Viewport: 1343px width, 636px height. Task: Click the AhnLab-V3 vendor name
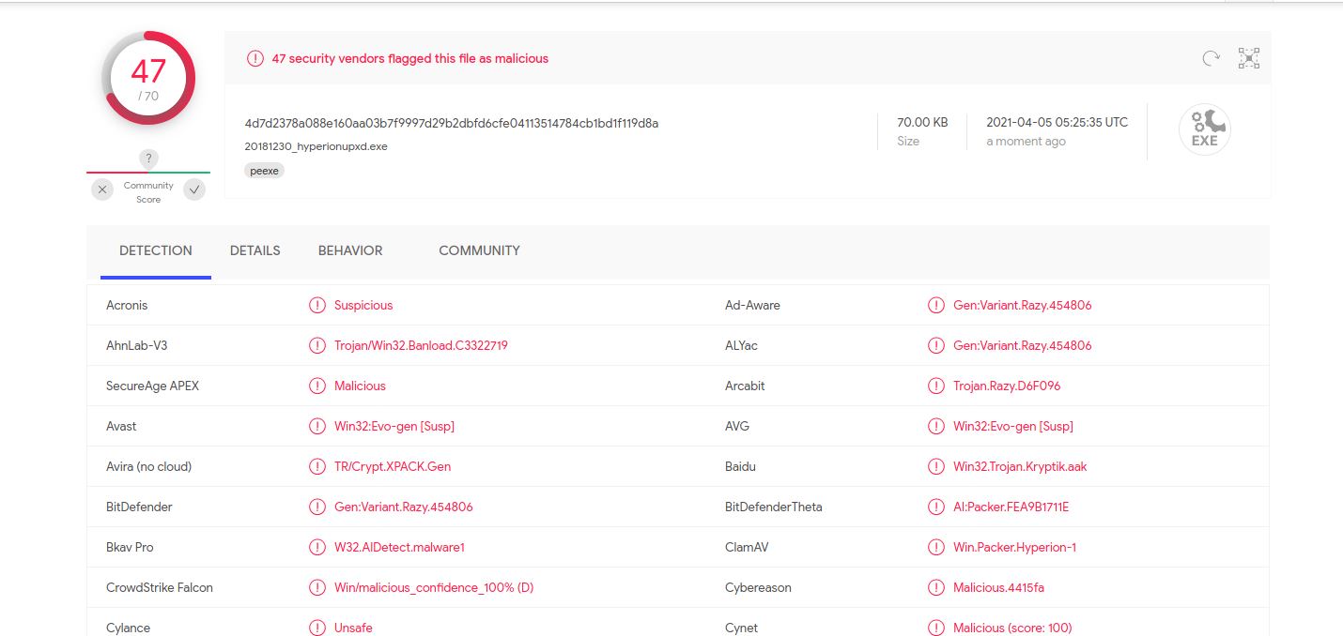[x=137, y=345]
